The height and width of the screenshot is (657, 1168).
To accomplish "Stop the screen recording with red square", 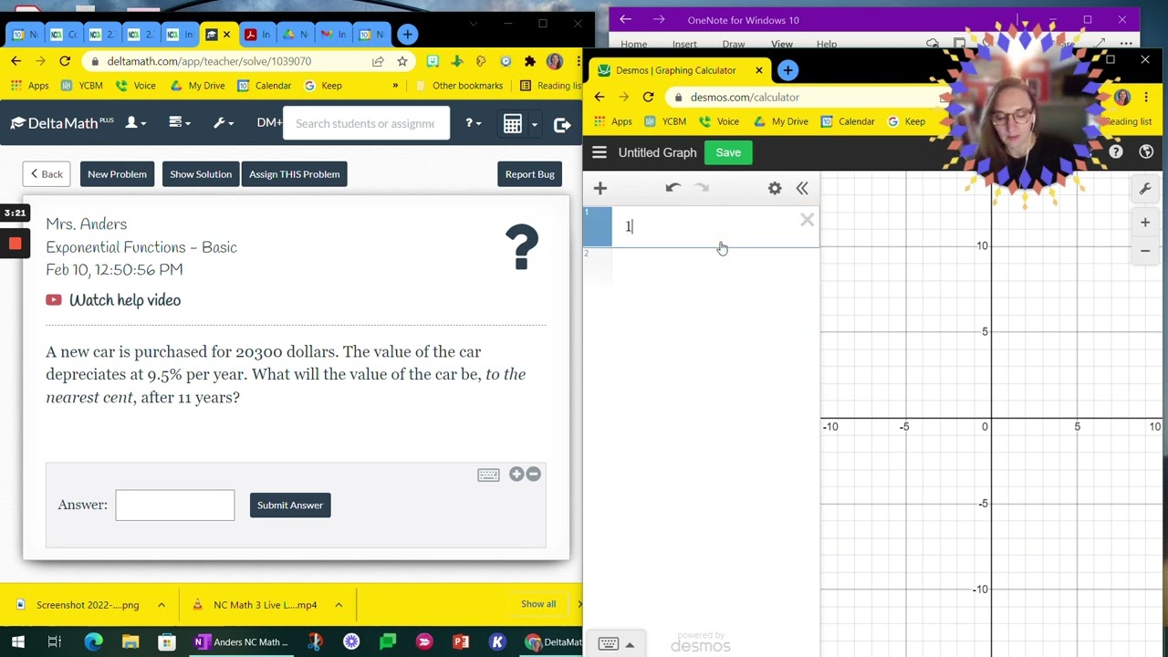I will [x=15, y=244].
